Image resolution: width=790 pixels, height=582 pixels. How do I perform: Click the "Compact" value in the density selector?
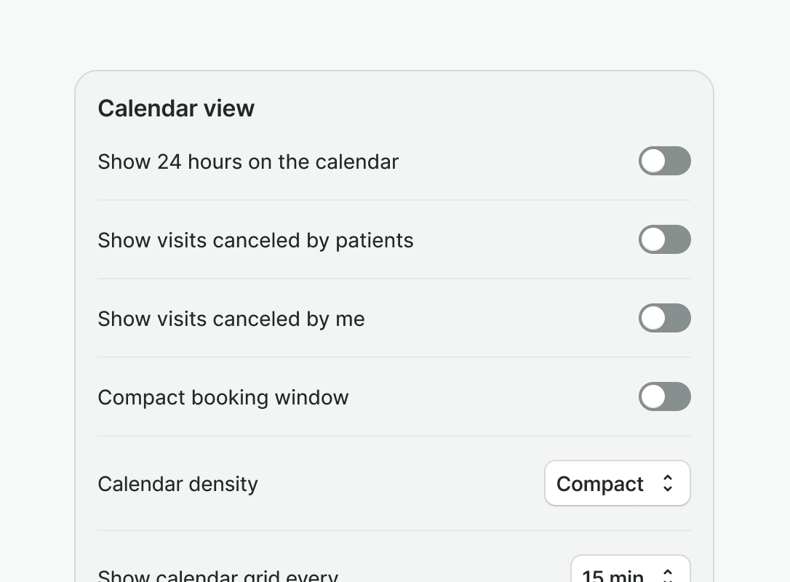tap(600, 484)
